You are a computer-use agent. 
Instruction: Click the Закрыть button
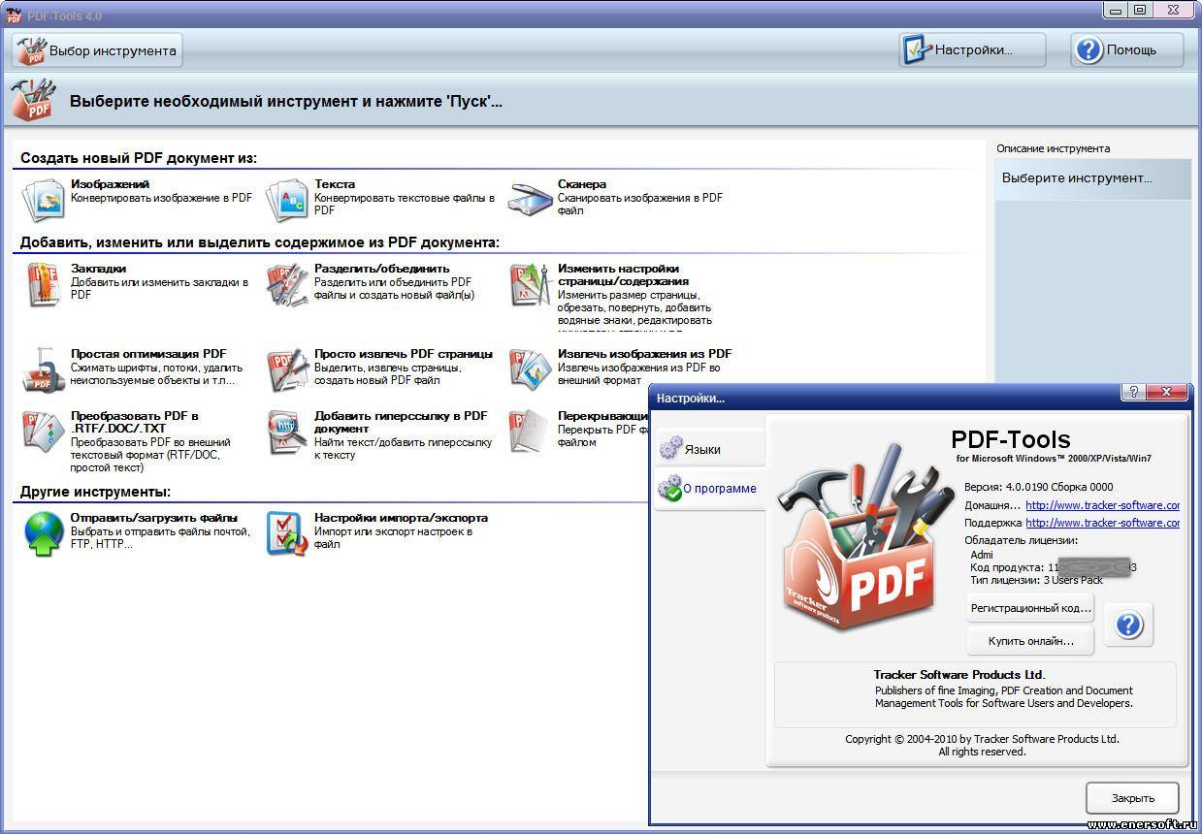tap(1132, 798)
